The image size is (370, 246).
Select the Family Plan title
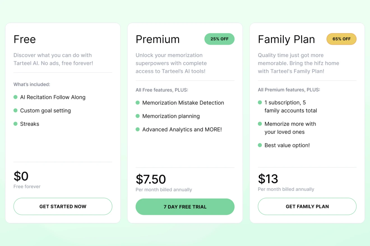[x=286, y=39]
